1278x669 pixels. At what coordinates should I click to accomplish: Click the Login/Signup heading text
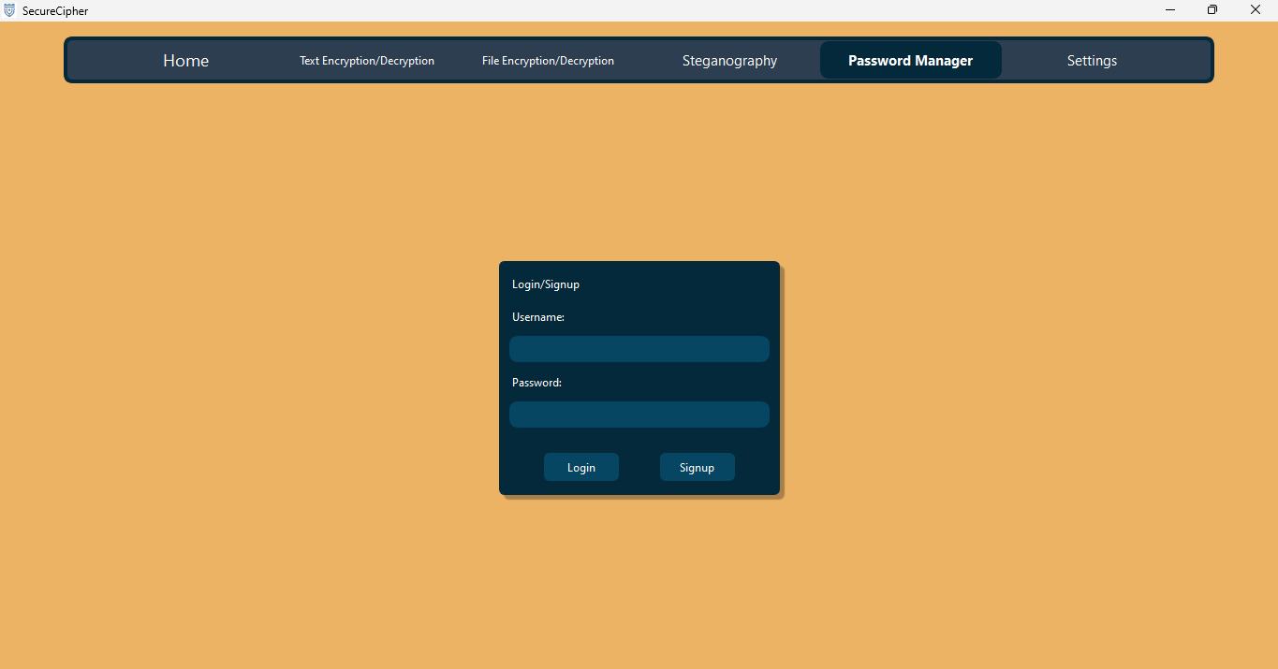546,284
